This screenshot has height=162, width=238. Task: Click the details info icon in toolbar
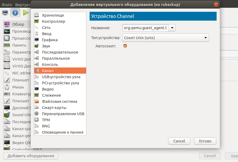pos(15,13)
